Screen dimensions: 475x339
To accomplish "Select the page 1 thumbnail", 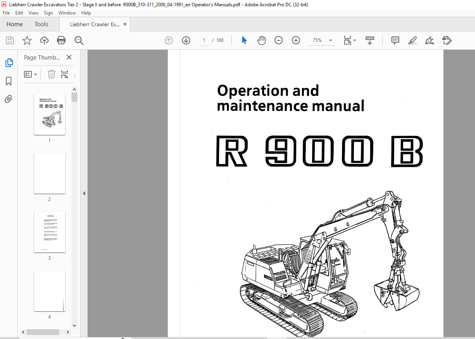I will coord(49,114).
